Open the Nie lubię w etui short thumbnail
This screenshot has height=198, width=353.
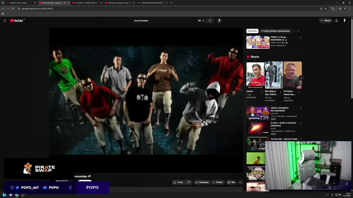274,75
